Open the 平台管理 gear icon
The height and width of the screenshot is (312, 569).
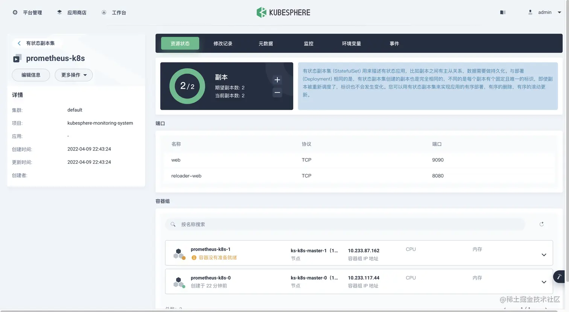click(x=15, y=12)
